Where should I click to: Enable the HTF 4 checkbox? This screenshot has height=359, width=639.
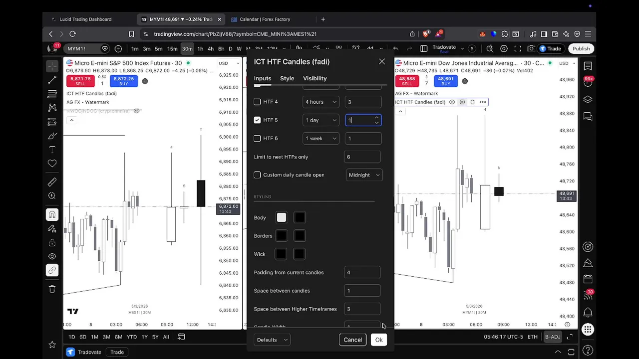pos(257,102)
